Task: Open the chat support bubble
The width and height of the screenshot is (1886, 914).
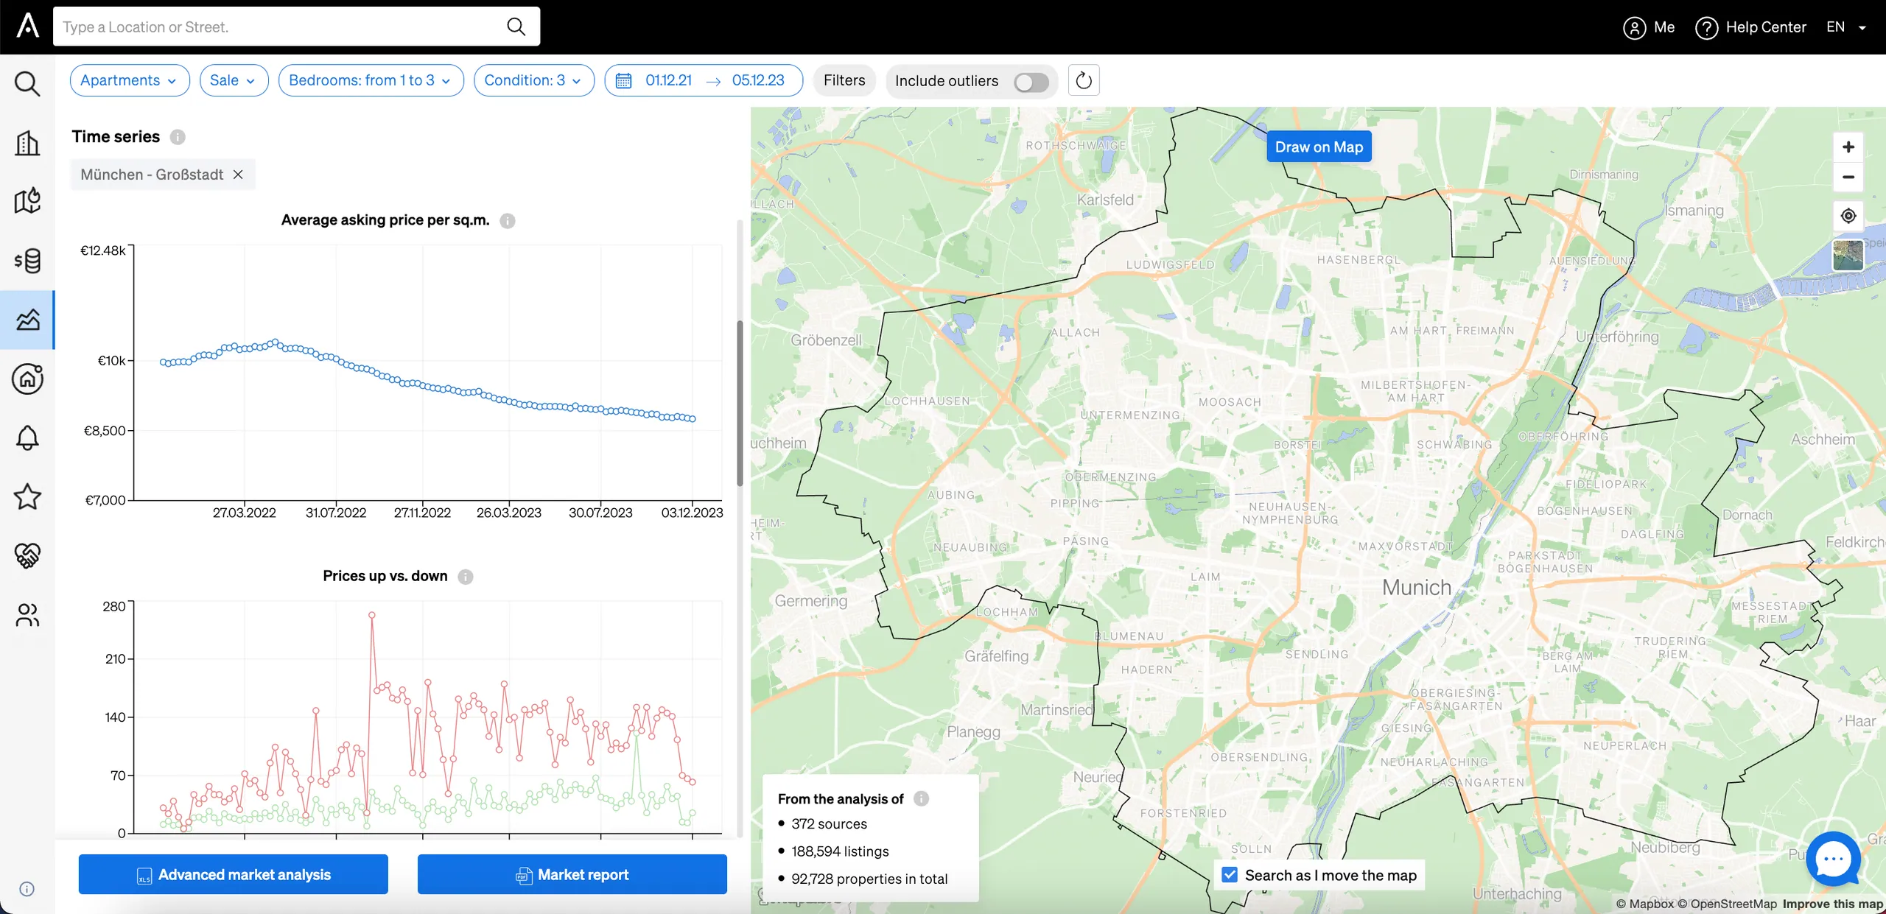Action: coord(1833,859)
